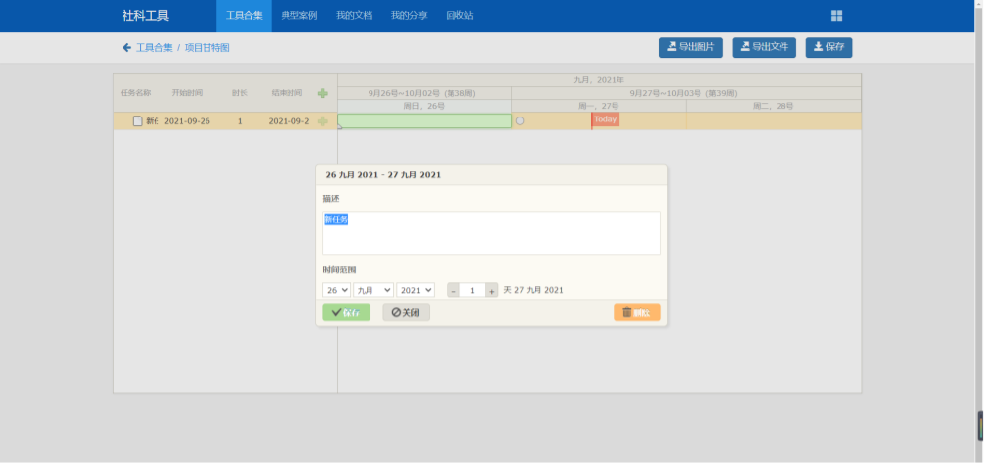
Task: Click the dialog title date range
Action: [x=384, y=175]
